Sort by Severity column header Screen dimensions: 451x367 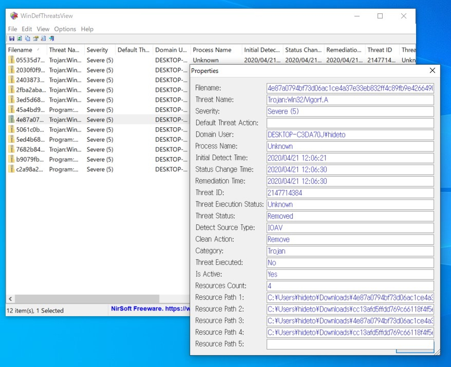(x=100, y=50)
